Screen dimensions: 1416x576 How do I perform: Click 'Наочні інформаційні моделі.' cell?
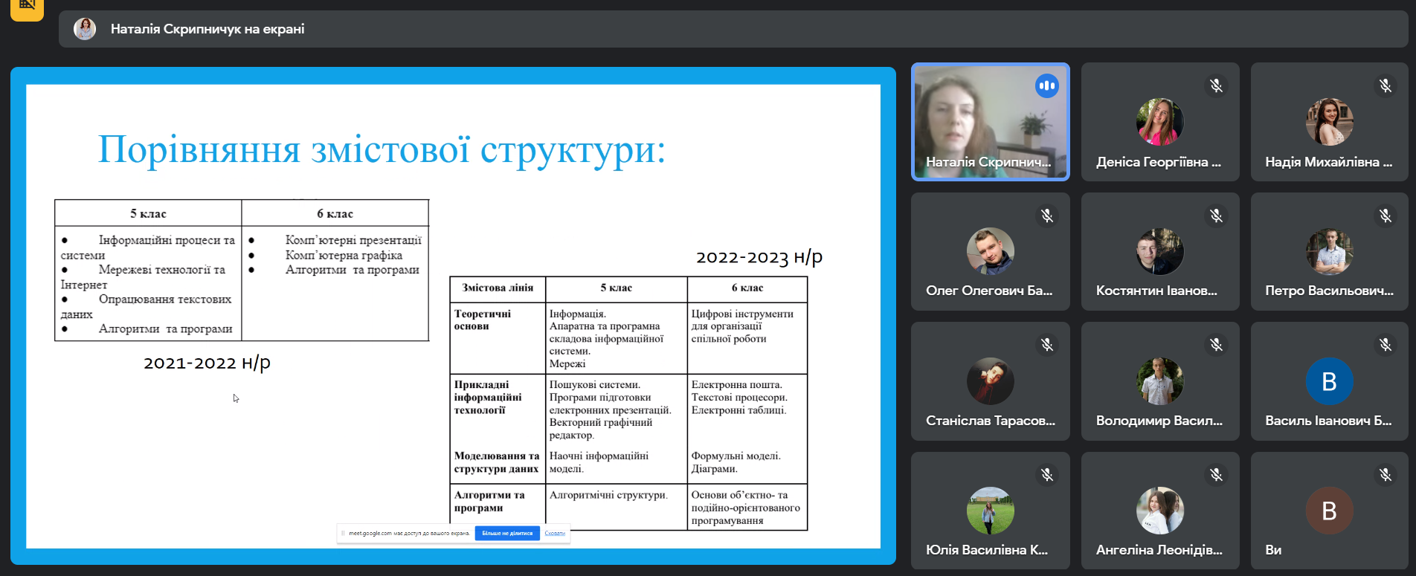point(599,462)
